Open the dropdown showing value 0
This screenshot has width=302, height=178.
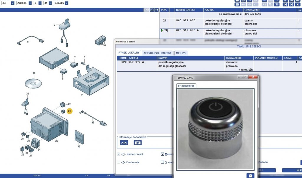click(40, 3)
